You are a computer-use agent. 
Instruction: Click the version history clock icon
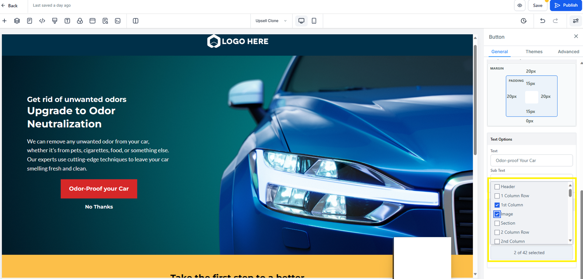(x=524, y=21)
